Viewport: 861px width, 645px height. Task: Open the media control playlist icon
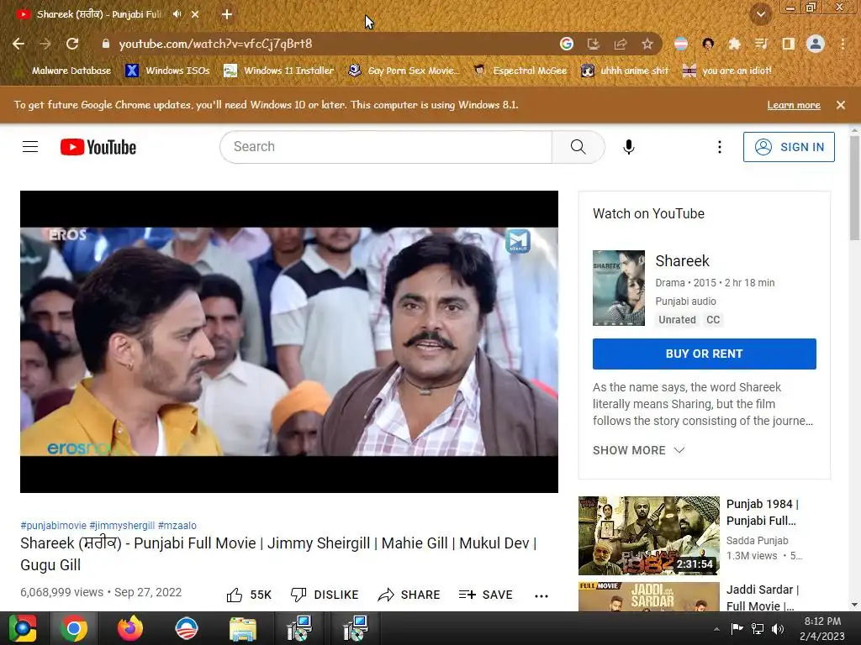click(761, 44)
